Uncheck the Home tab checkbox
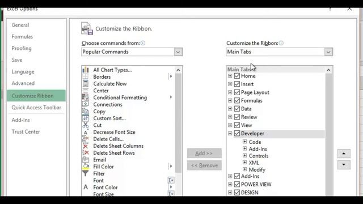The height and width of the screenshot is (204, 363). 237,76
